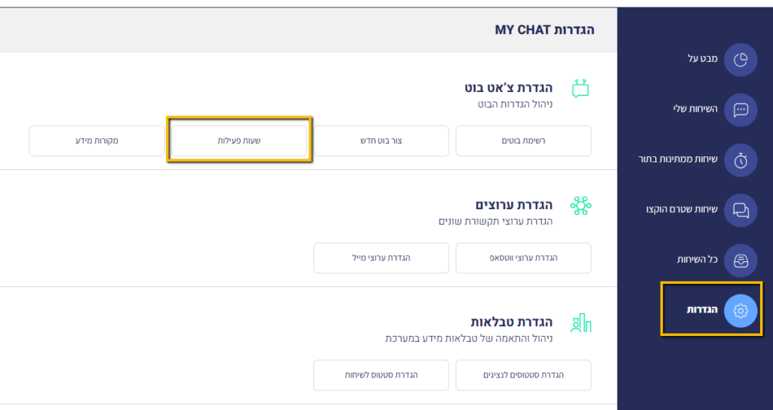Click הגדרת סטטוס לשיחות button
Viewport: 773px width, 410px height.
pyautogui.click(x=381, y=375)
